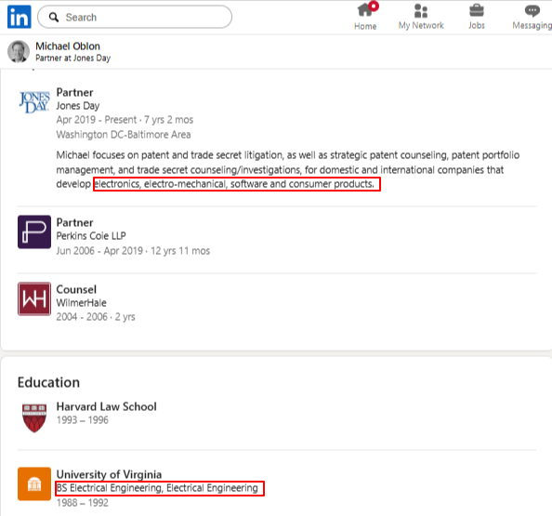The image size is (552, 516).
Task: Click '1988 – 1992' Virginia dates
Action: [83, 503]
